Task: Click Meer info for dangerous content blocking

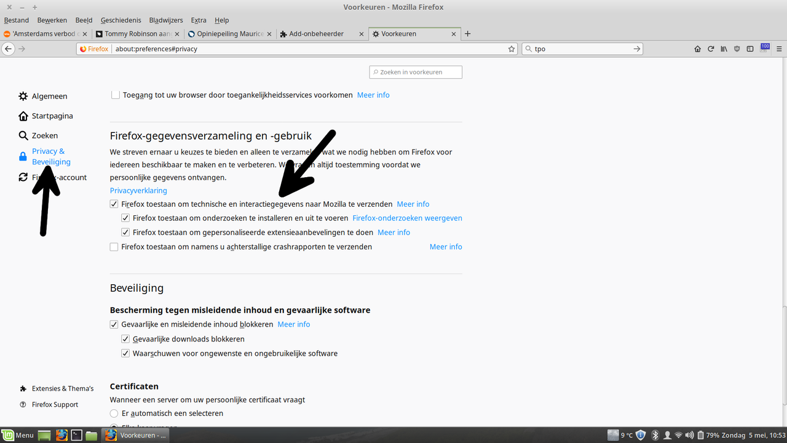Action: (294, 324)
